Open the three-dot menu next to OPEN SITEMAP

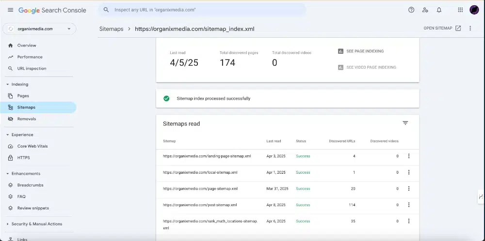tap(470, 28)
